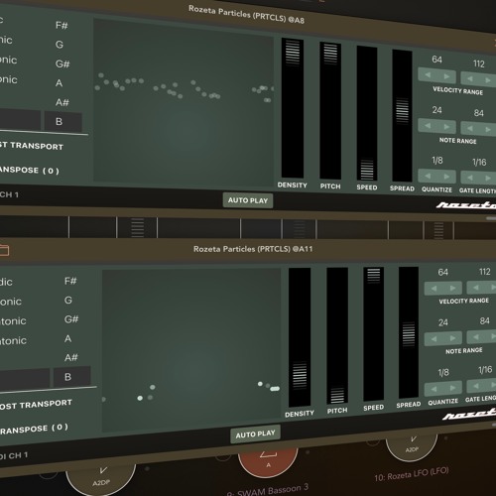This screenshot has height=496, width=496.
Task: Open the MIDI CH 1 setting in the A11 window
Action: click(x=14, y=456)
